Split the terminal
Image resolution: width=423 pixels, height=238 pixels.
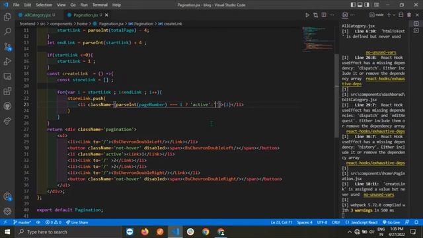click(x=401, y=15)
